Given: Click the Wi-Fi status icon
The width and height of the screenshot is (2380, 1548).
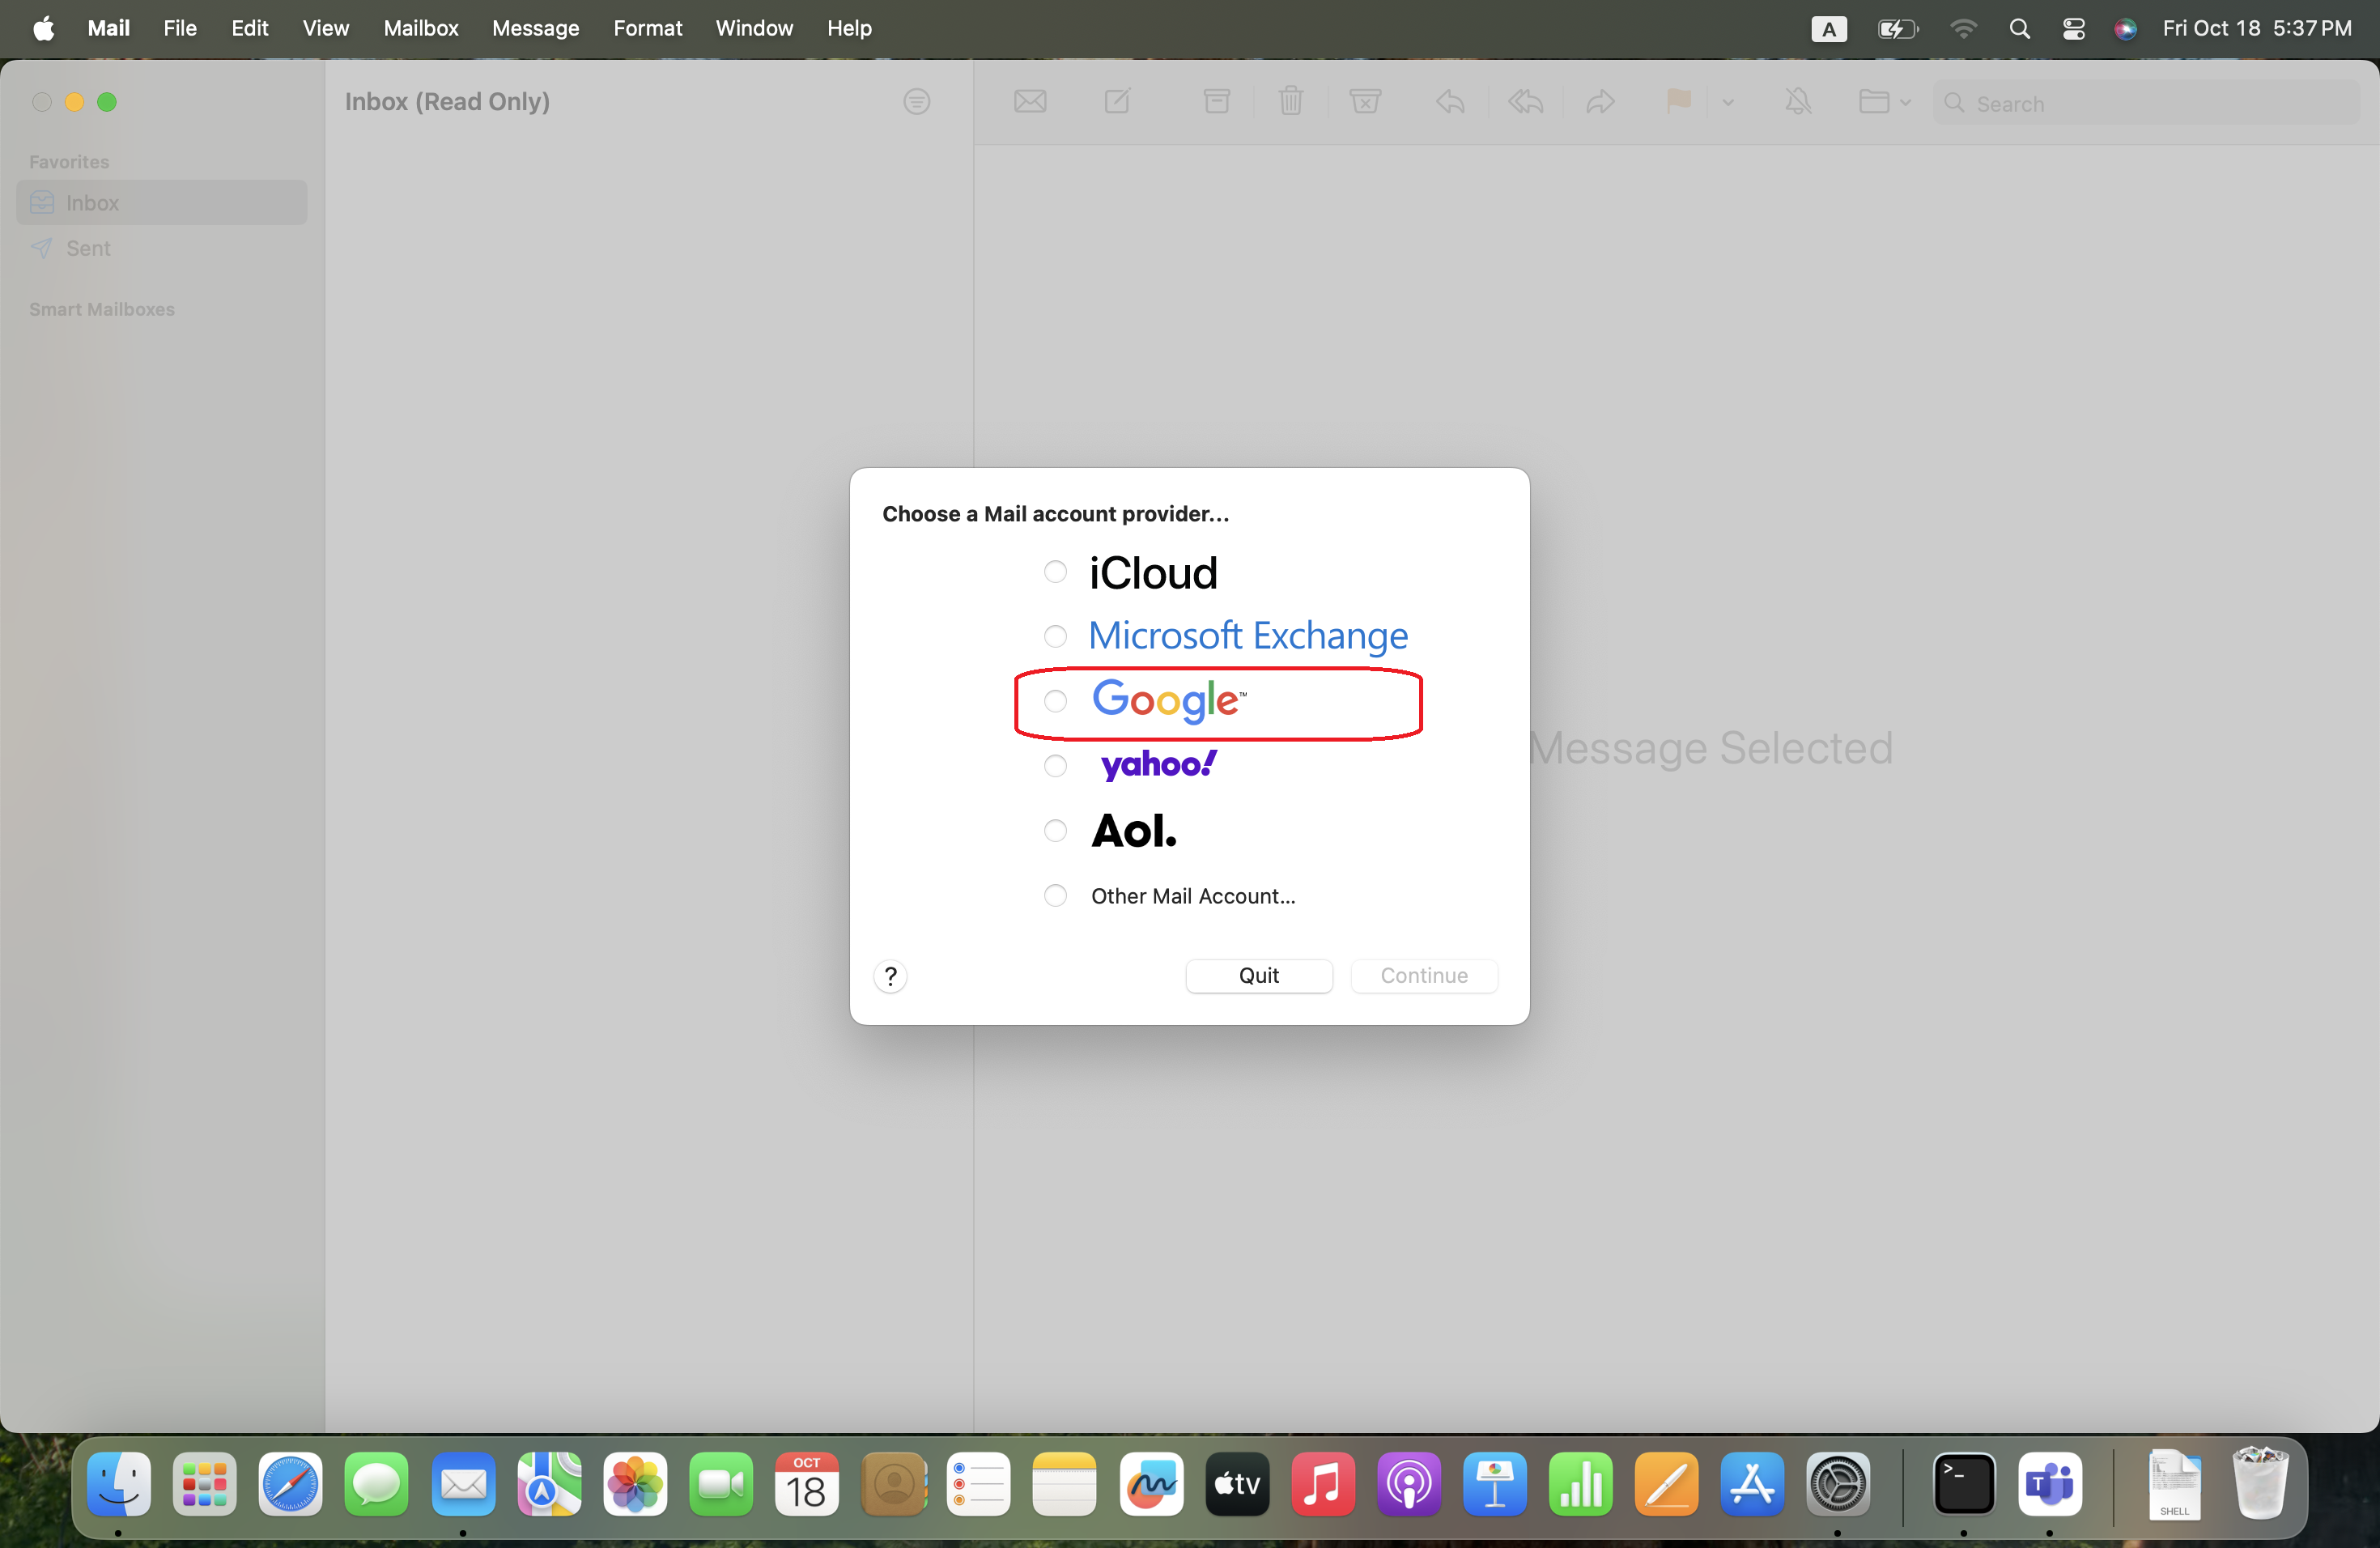Looking at the screenshot, I should click(x=1963, y=28).
